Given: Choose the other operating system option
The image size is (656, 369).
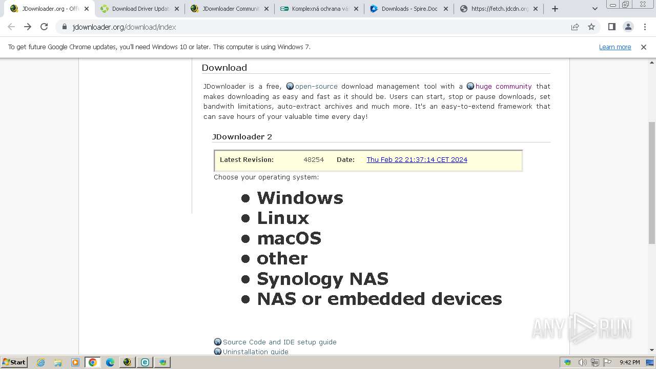Looking at the screenshot, I should click(x=282, y=258).
